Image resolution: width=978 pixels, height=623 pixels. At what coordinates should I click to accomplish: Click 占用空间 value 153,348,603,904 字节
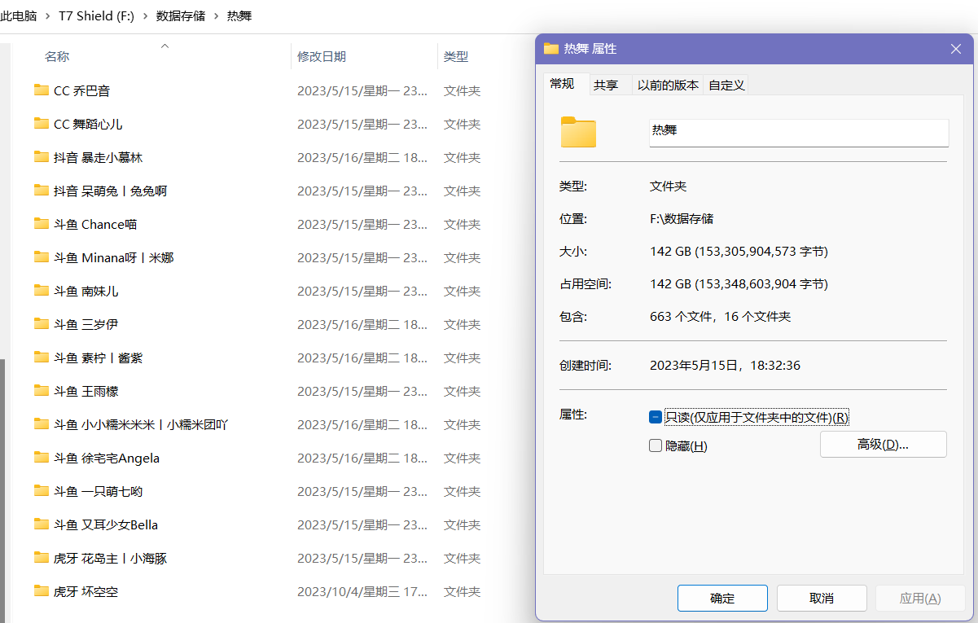tap(739, 283)
